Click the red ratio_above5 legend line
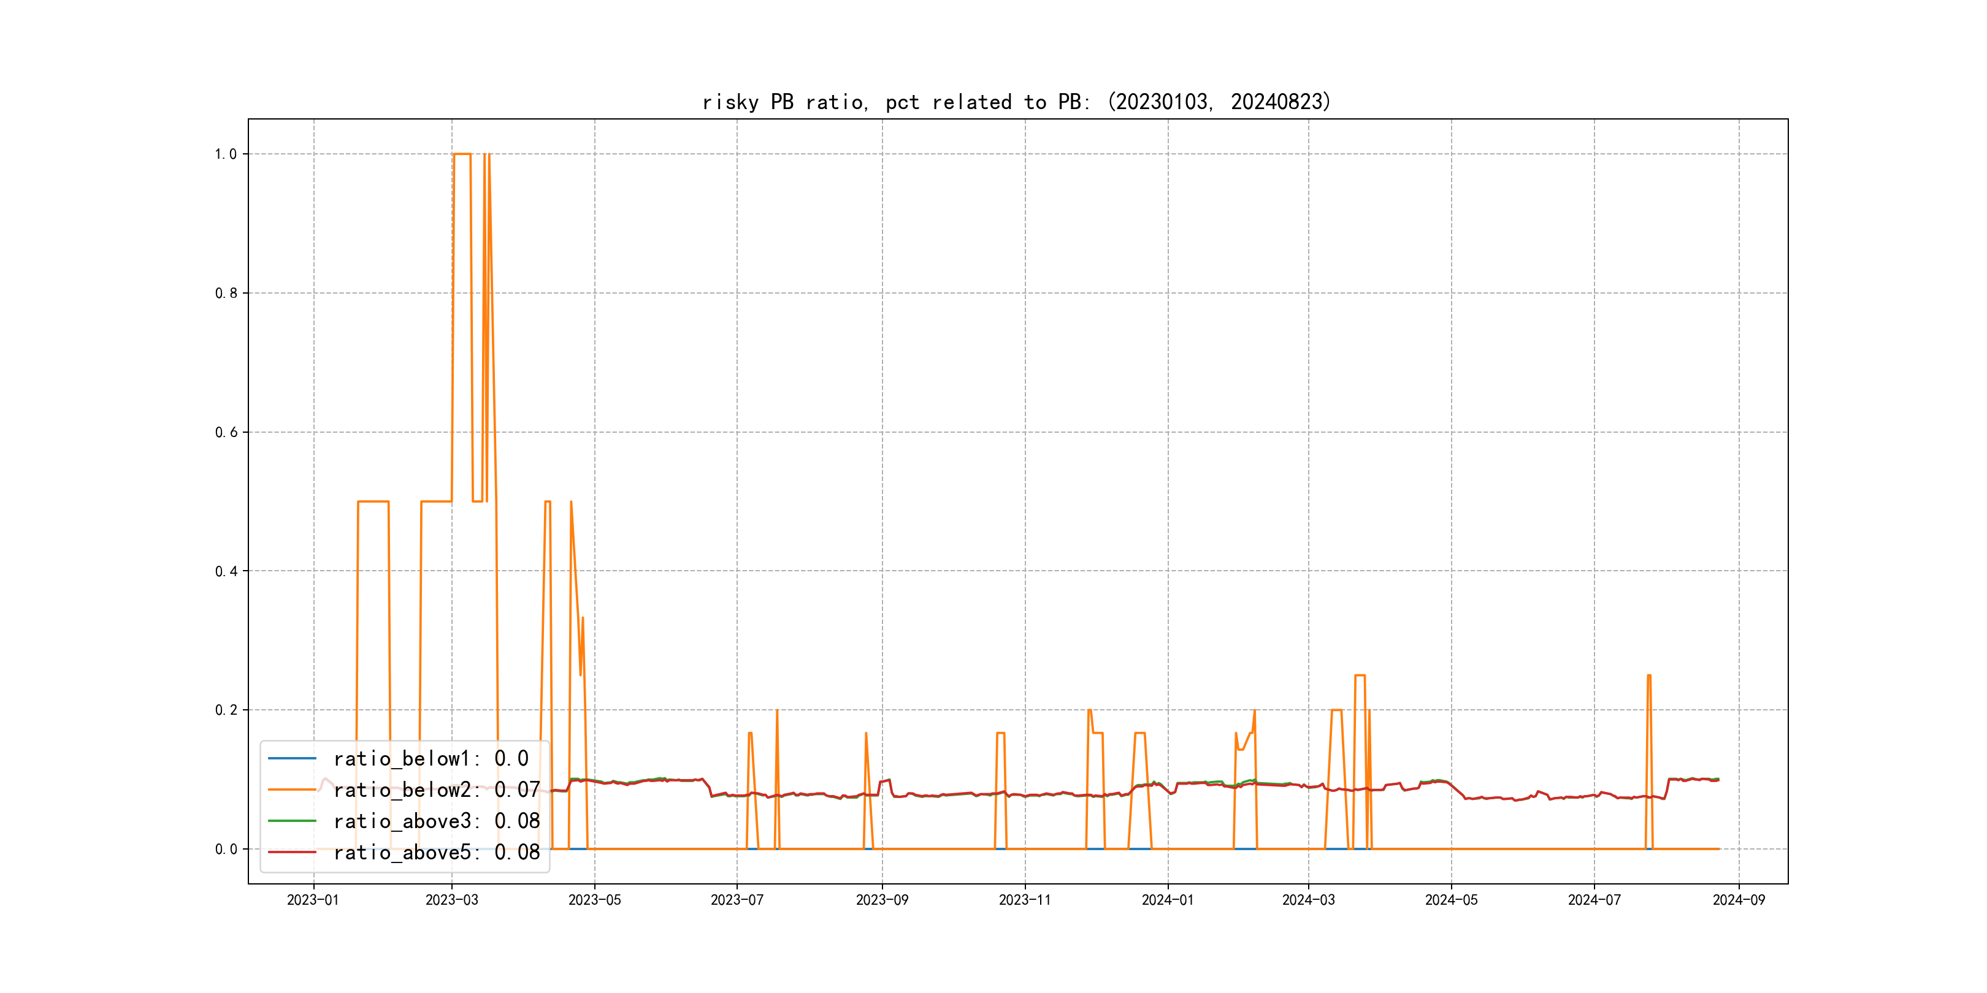The image size is (1987, 993). pyautogui.click(x=291, y=853)
